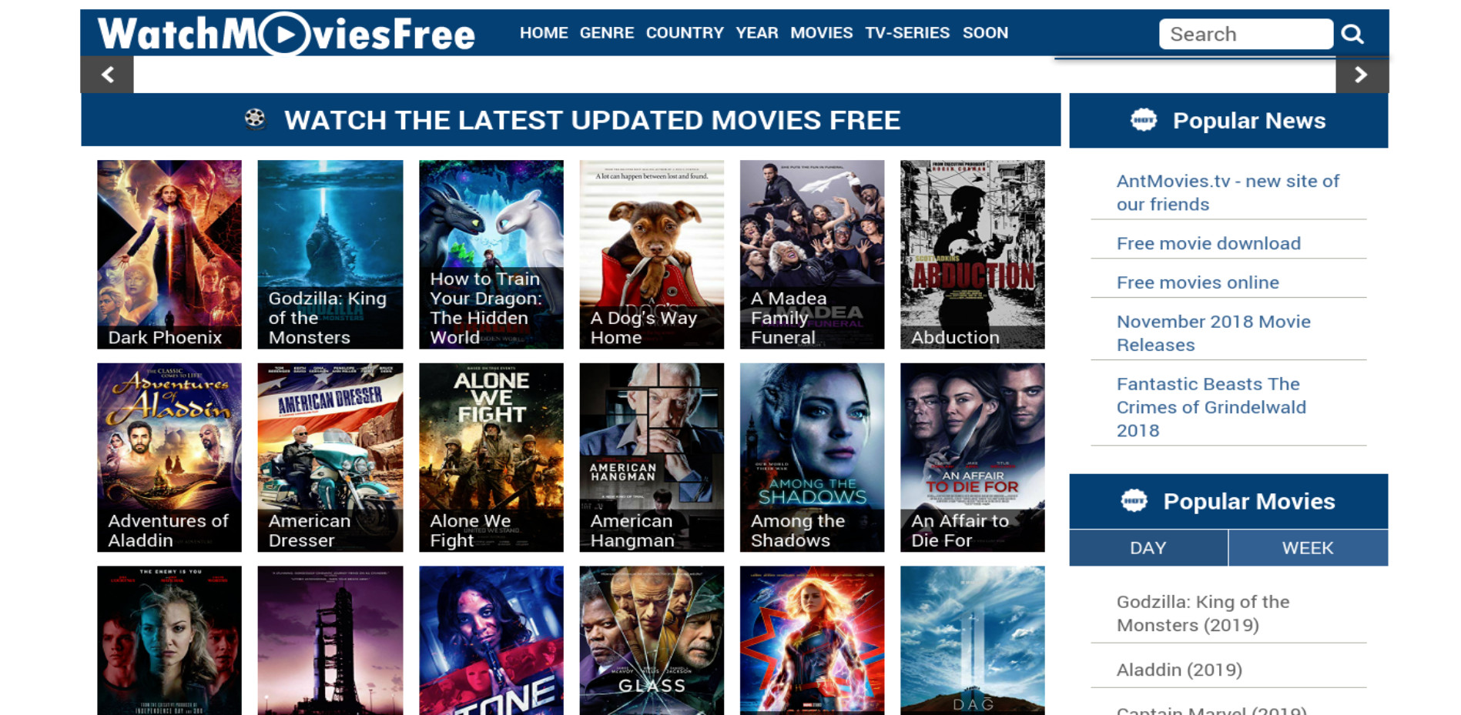Click the Search input field

(x=1245, y=34)
